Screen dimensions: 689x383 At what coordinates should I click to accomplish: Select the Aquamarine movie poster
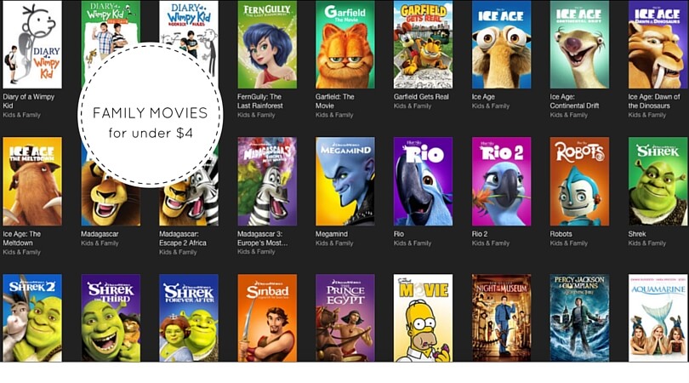tap(658, 318)
